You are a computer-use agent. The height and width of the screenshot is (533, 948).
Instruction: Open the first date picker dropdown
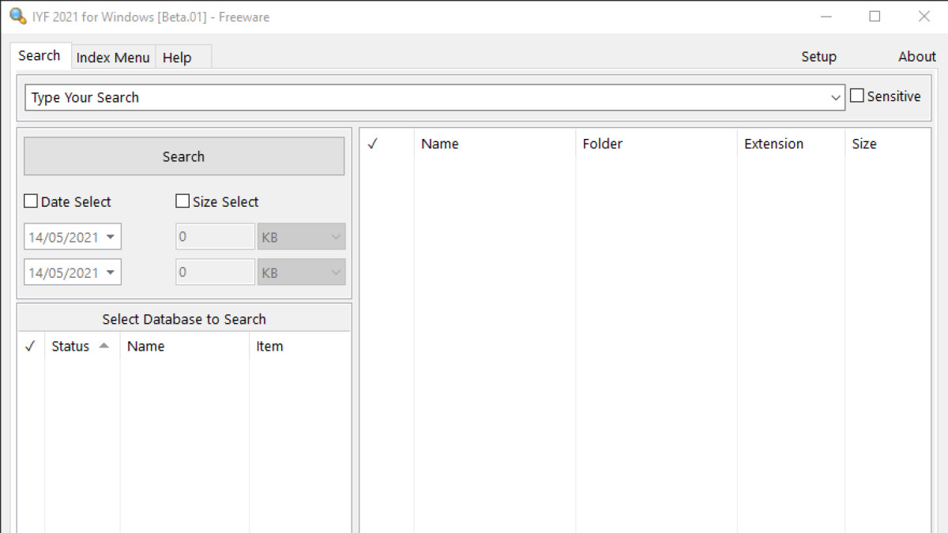coord(111,237)
